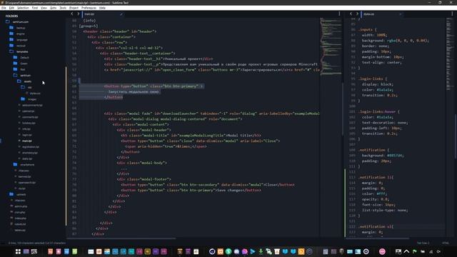
Task: Collapse the sentrium.com root folder
Action: (17, 22)
